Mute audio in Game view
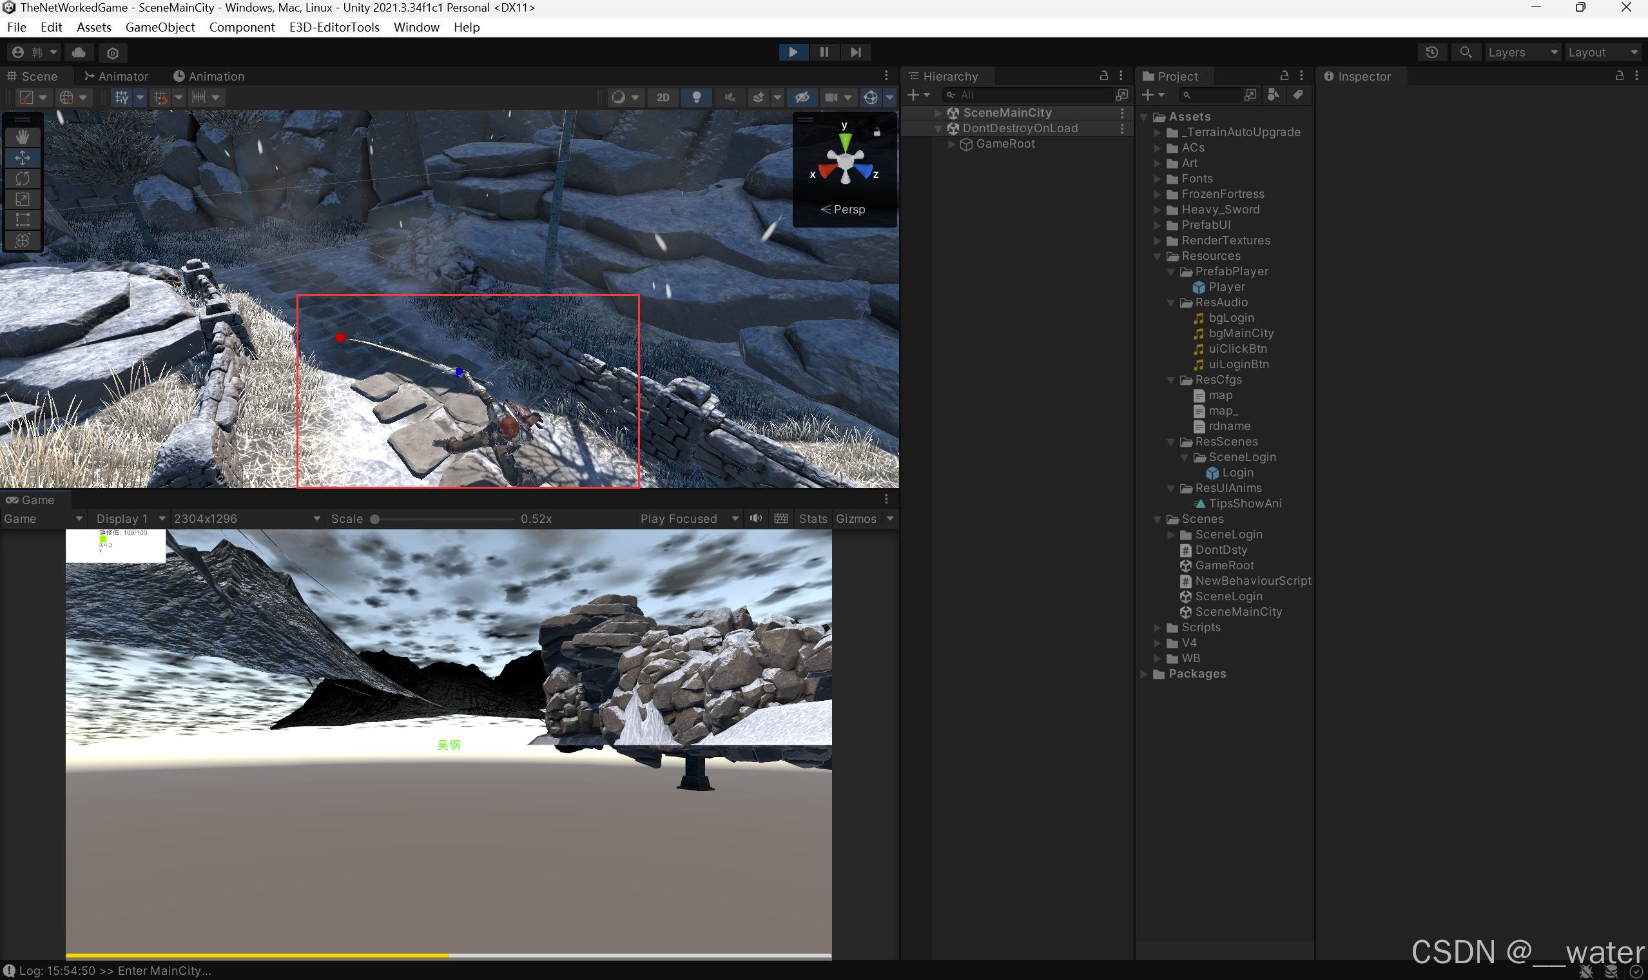 [x=756, y=518]
